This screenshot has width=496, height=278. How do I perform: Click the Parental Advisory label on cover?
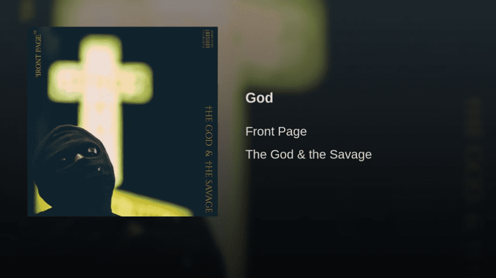tap(208, 39)
